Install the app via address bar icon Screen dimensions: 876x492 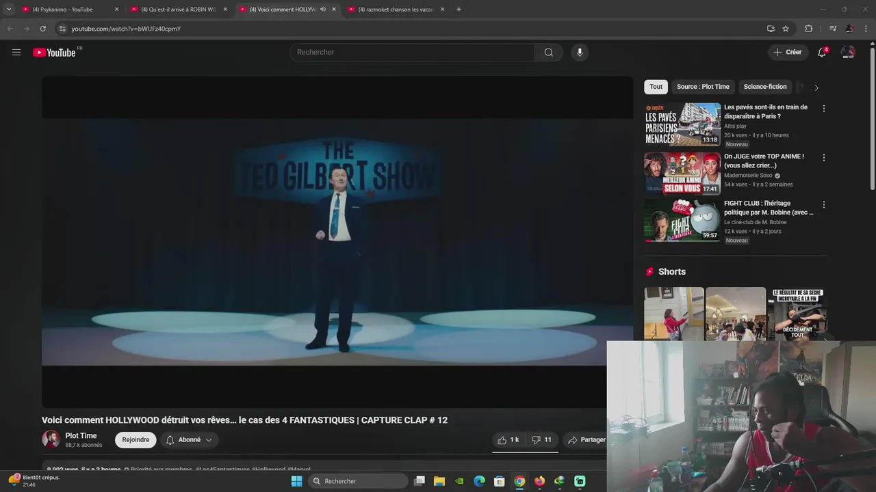coord(771,29)
